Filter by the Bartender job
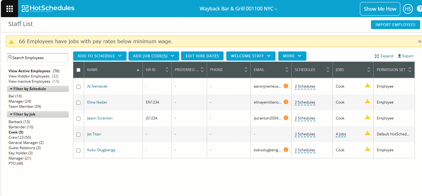The width and height of the screenshot is (422, 196). point(21,127)
